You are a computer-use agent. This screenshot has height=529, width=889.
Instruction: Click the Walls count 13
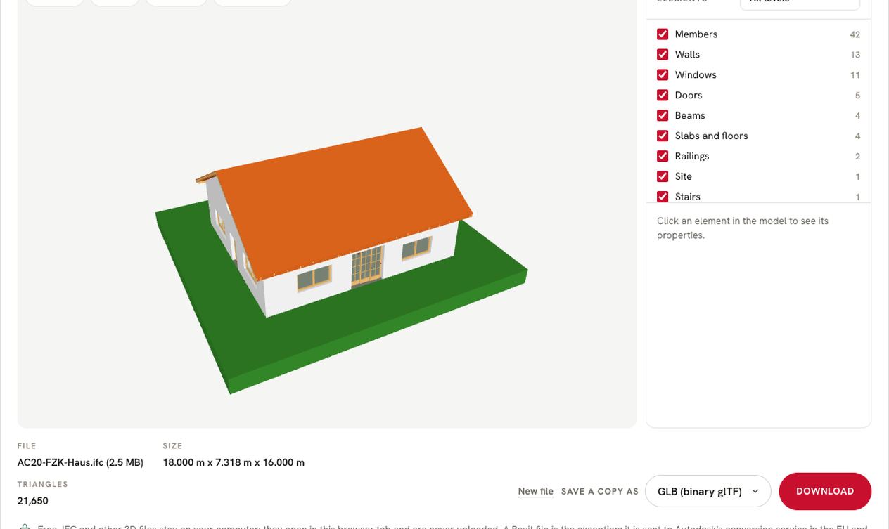pyautogui.click(x=855, y=55)
